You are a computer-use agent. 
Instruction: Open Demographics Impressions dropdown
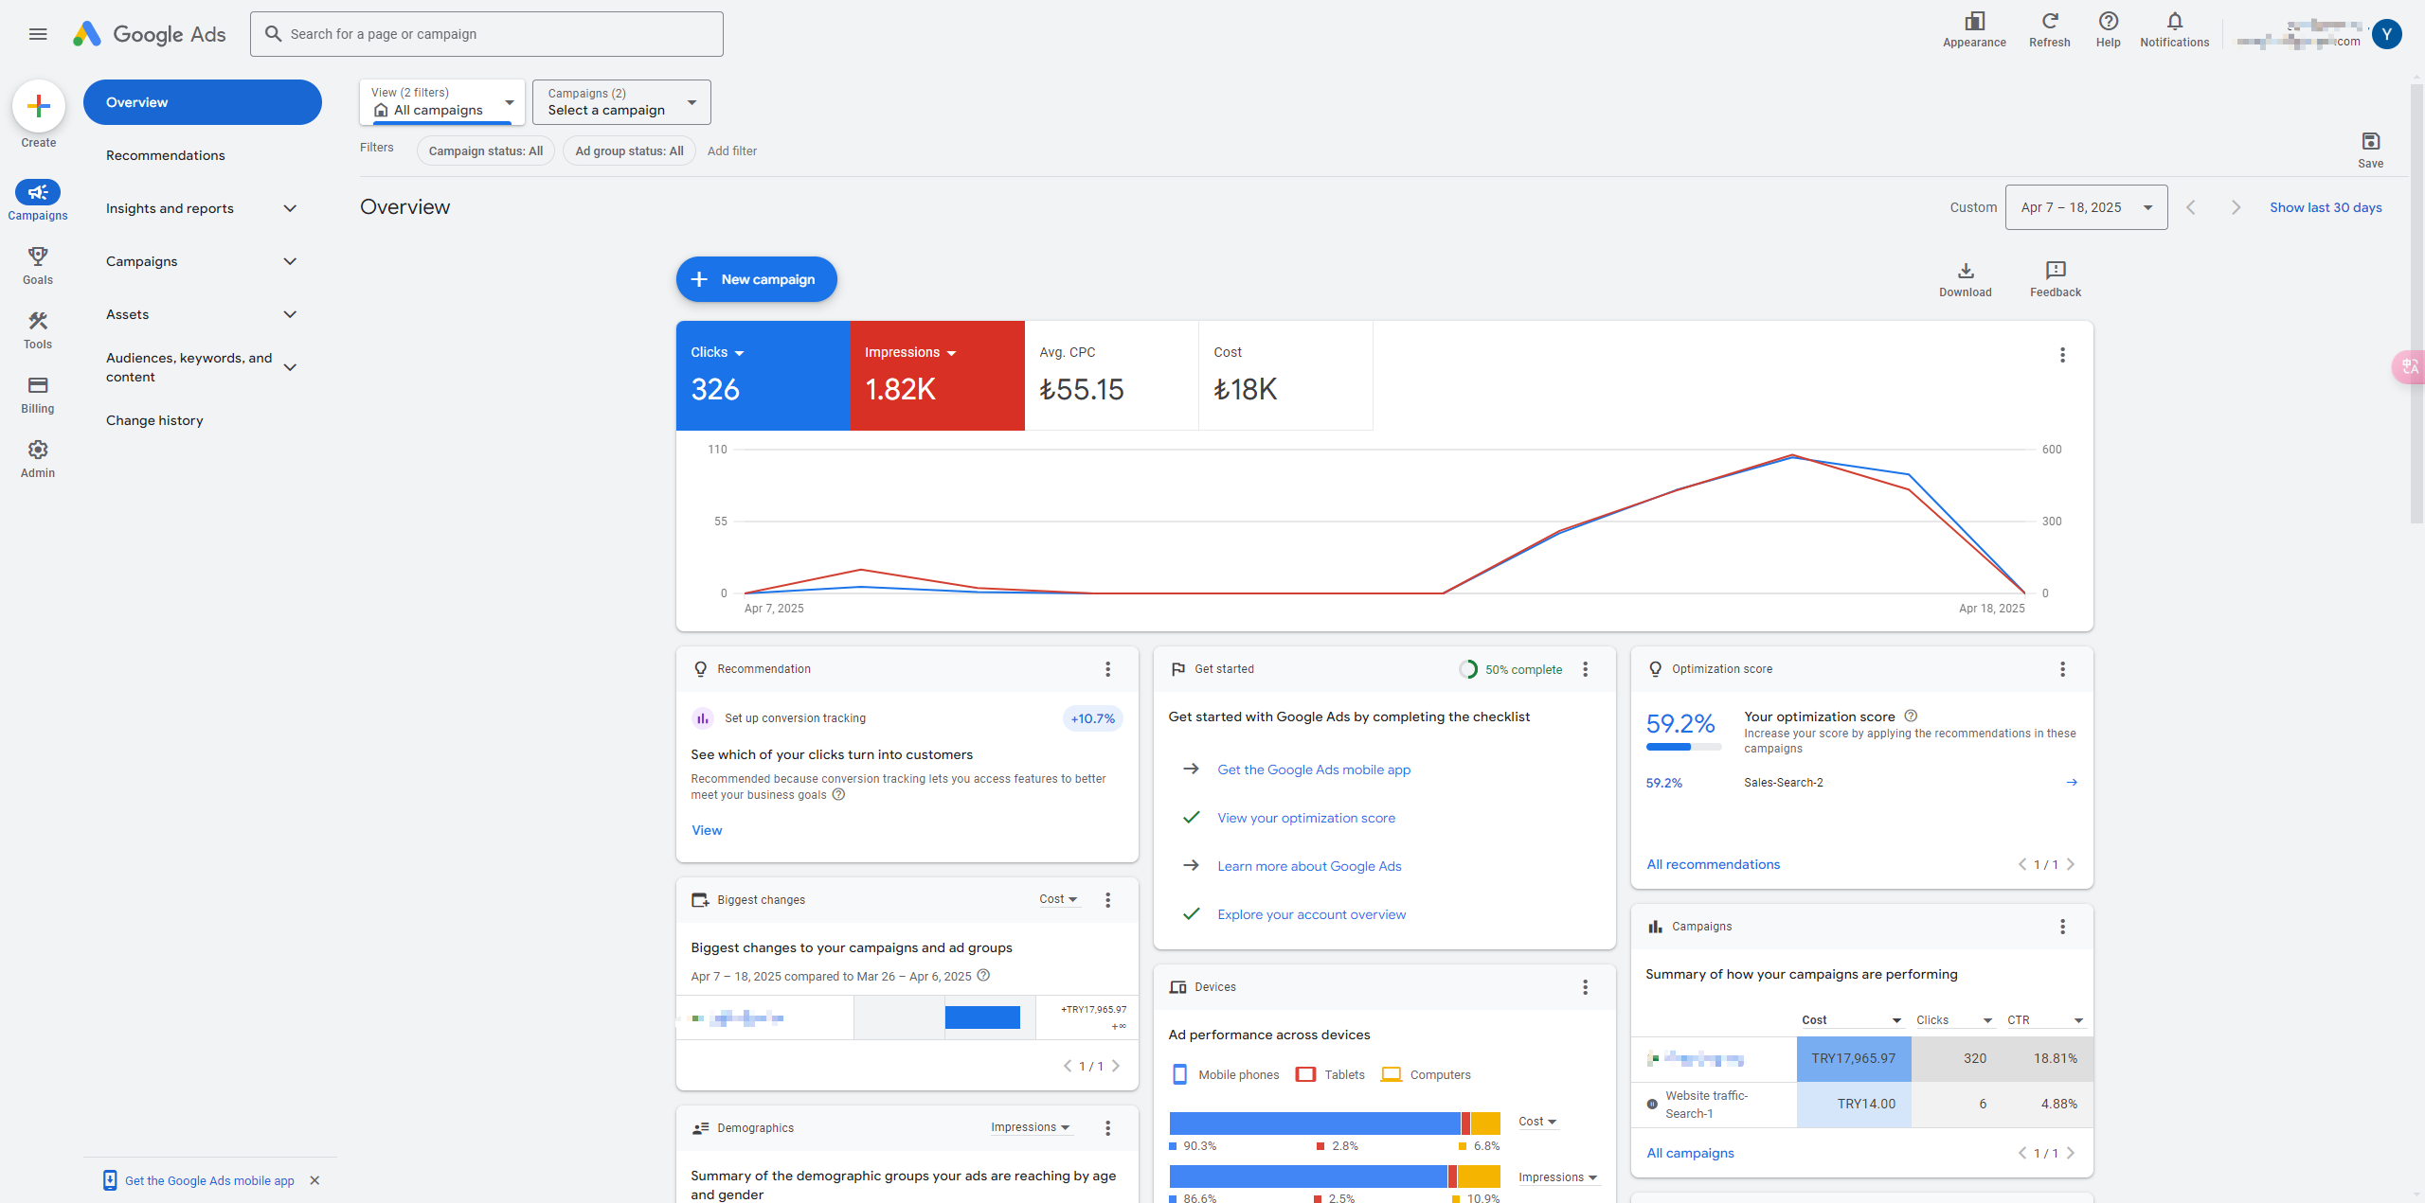pos(1031,1127)
